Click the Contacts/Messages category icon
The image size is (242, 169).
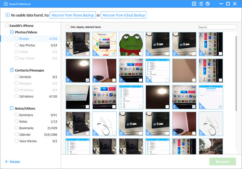click(x=12, y=70)
